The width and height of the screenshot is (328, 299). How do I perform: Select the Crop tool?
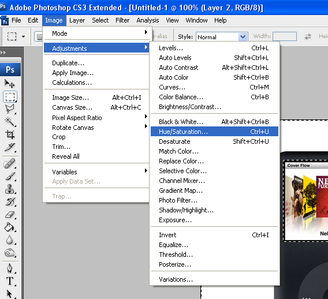(x=10, y=134)
